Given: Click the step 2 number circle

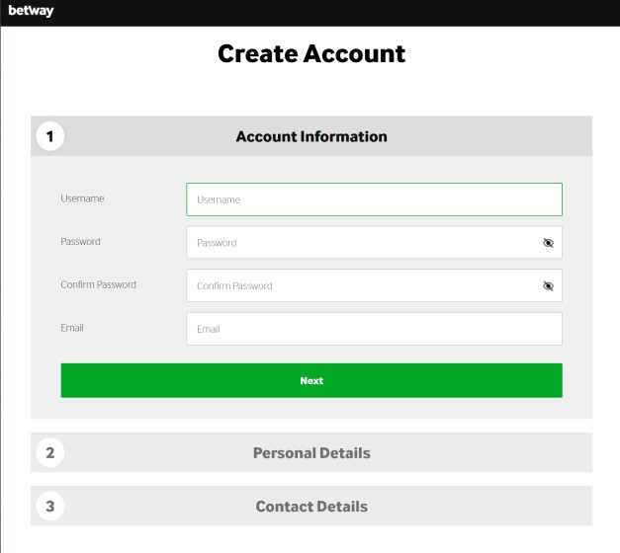Looking at the screenshot, I should coord(50,452).
